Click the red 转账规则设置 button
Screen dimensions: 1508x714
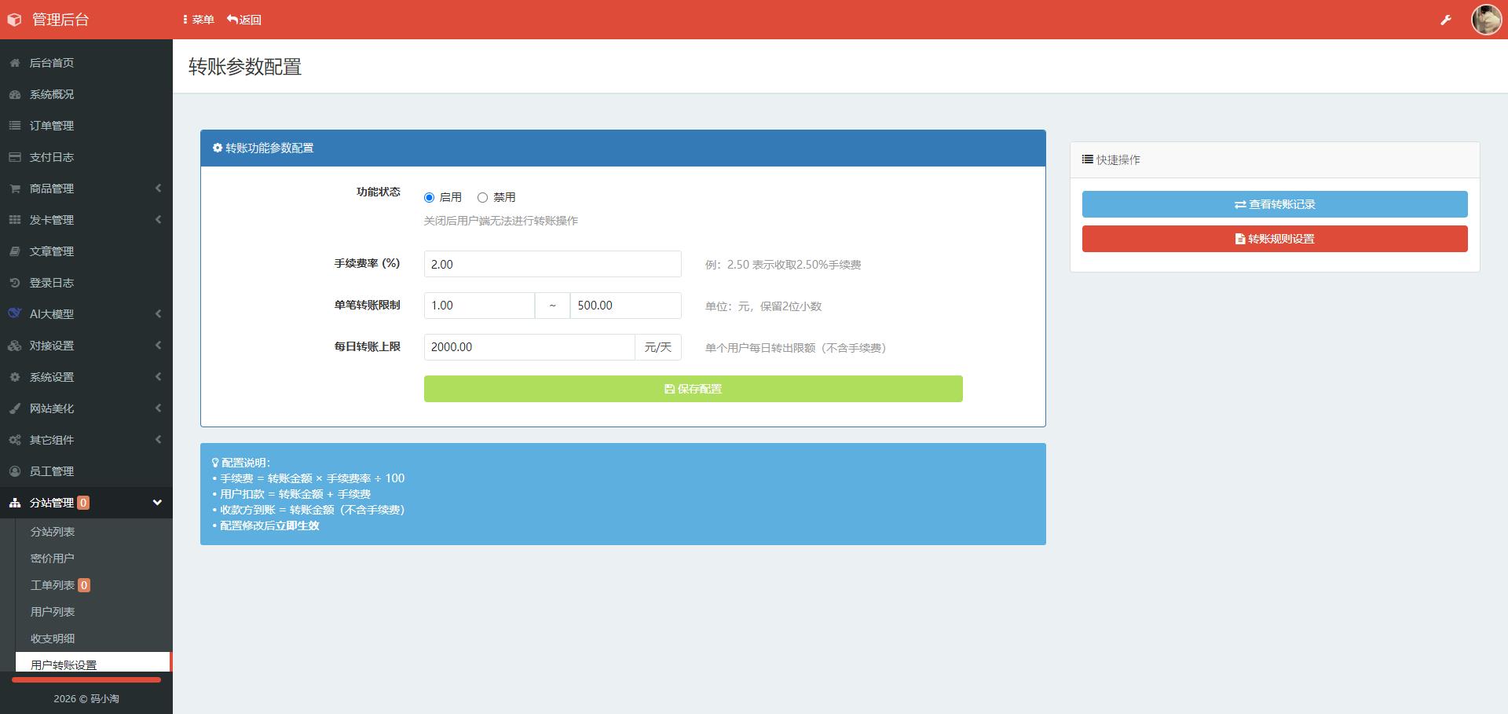pyautogui.click(x=1274, y=239)
